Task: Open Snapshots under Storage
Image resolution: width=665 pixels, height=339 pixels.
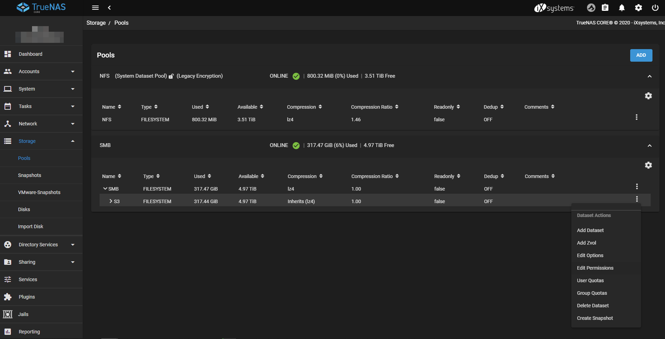Action: point(30,175)
